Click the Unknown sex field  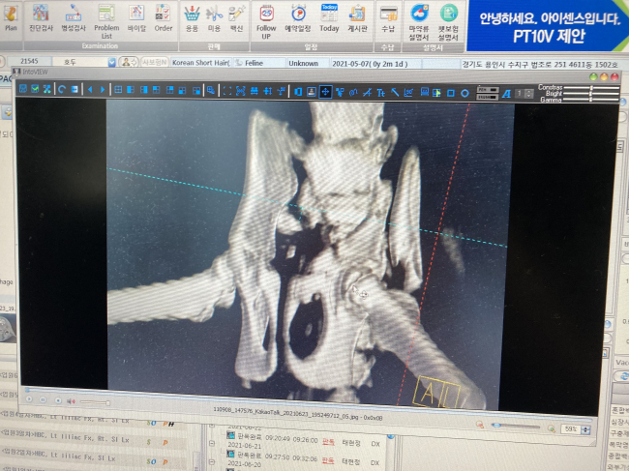click(x=308, y=63)
